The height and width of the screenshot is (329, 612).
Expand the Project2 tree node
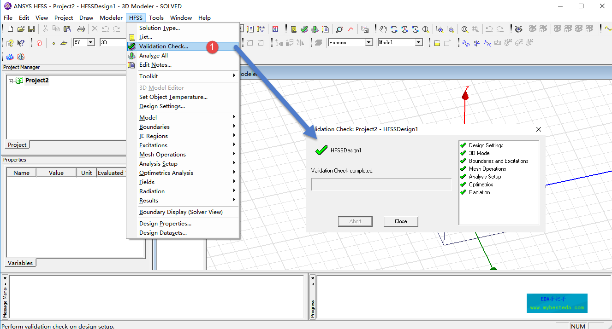(11, 81)
